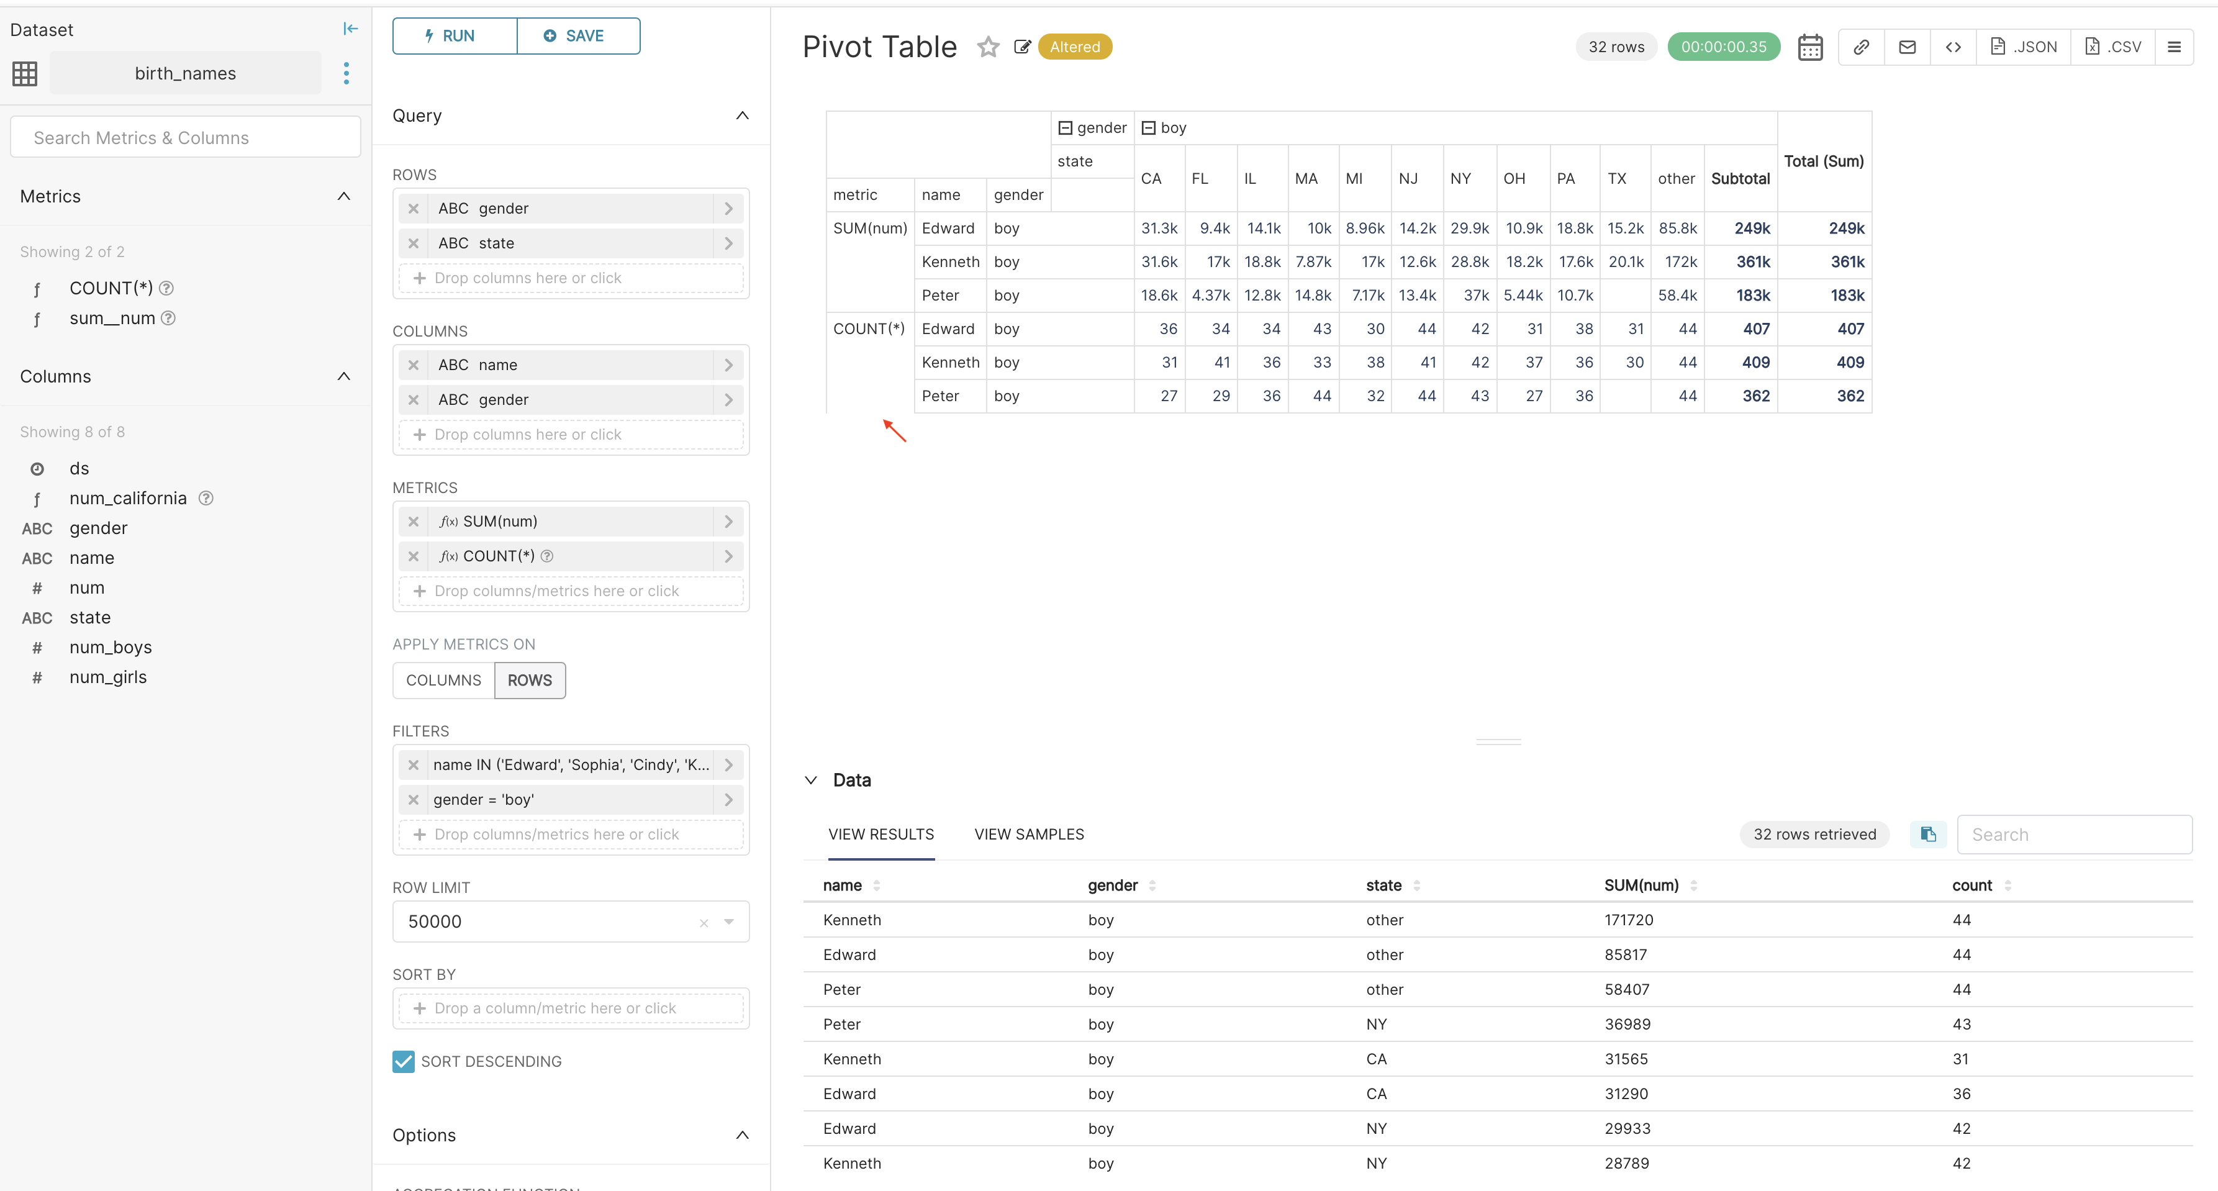Select COLUMNS under Apply Metrics On
Image resolution: width=2218 pixels, height=1191 pixels.
(443, 679)
